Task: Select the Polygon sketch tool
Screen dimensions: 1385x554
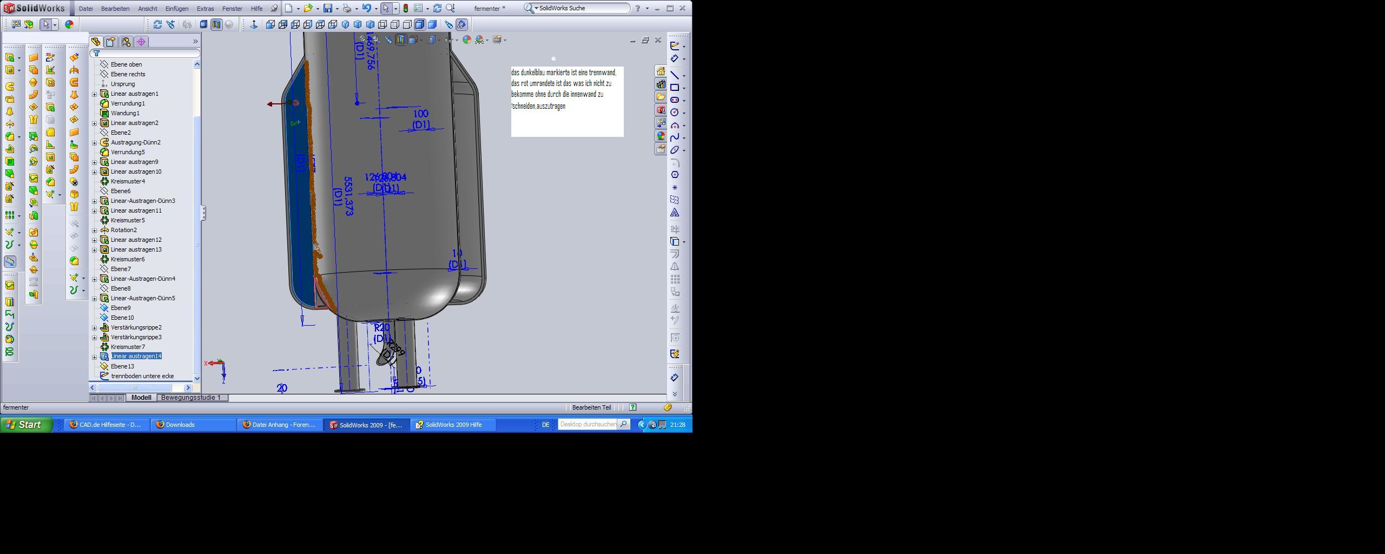Action: [675, 175]
